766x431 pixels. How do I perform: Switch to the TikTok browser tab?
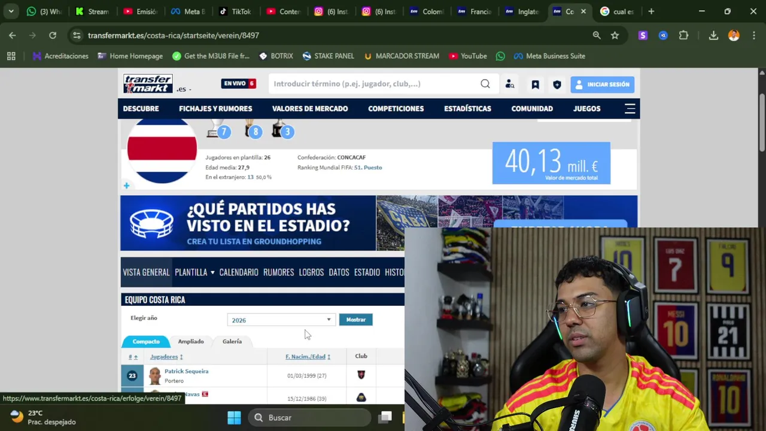235,11
